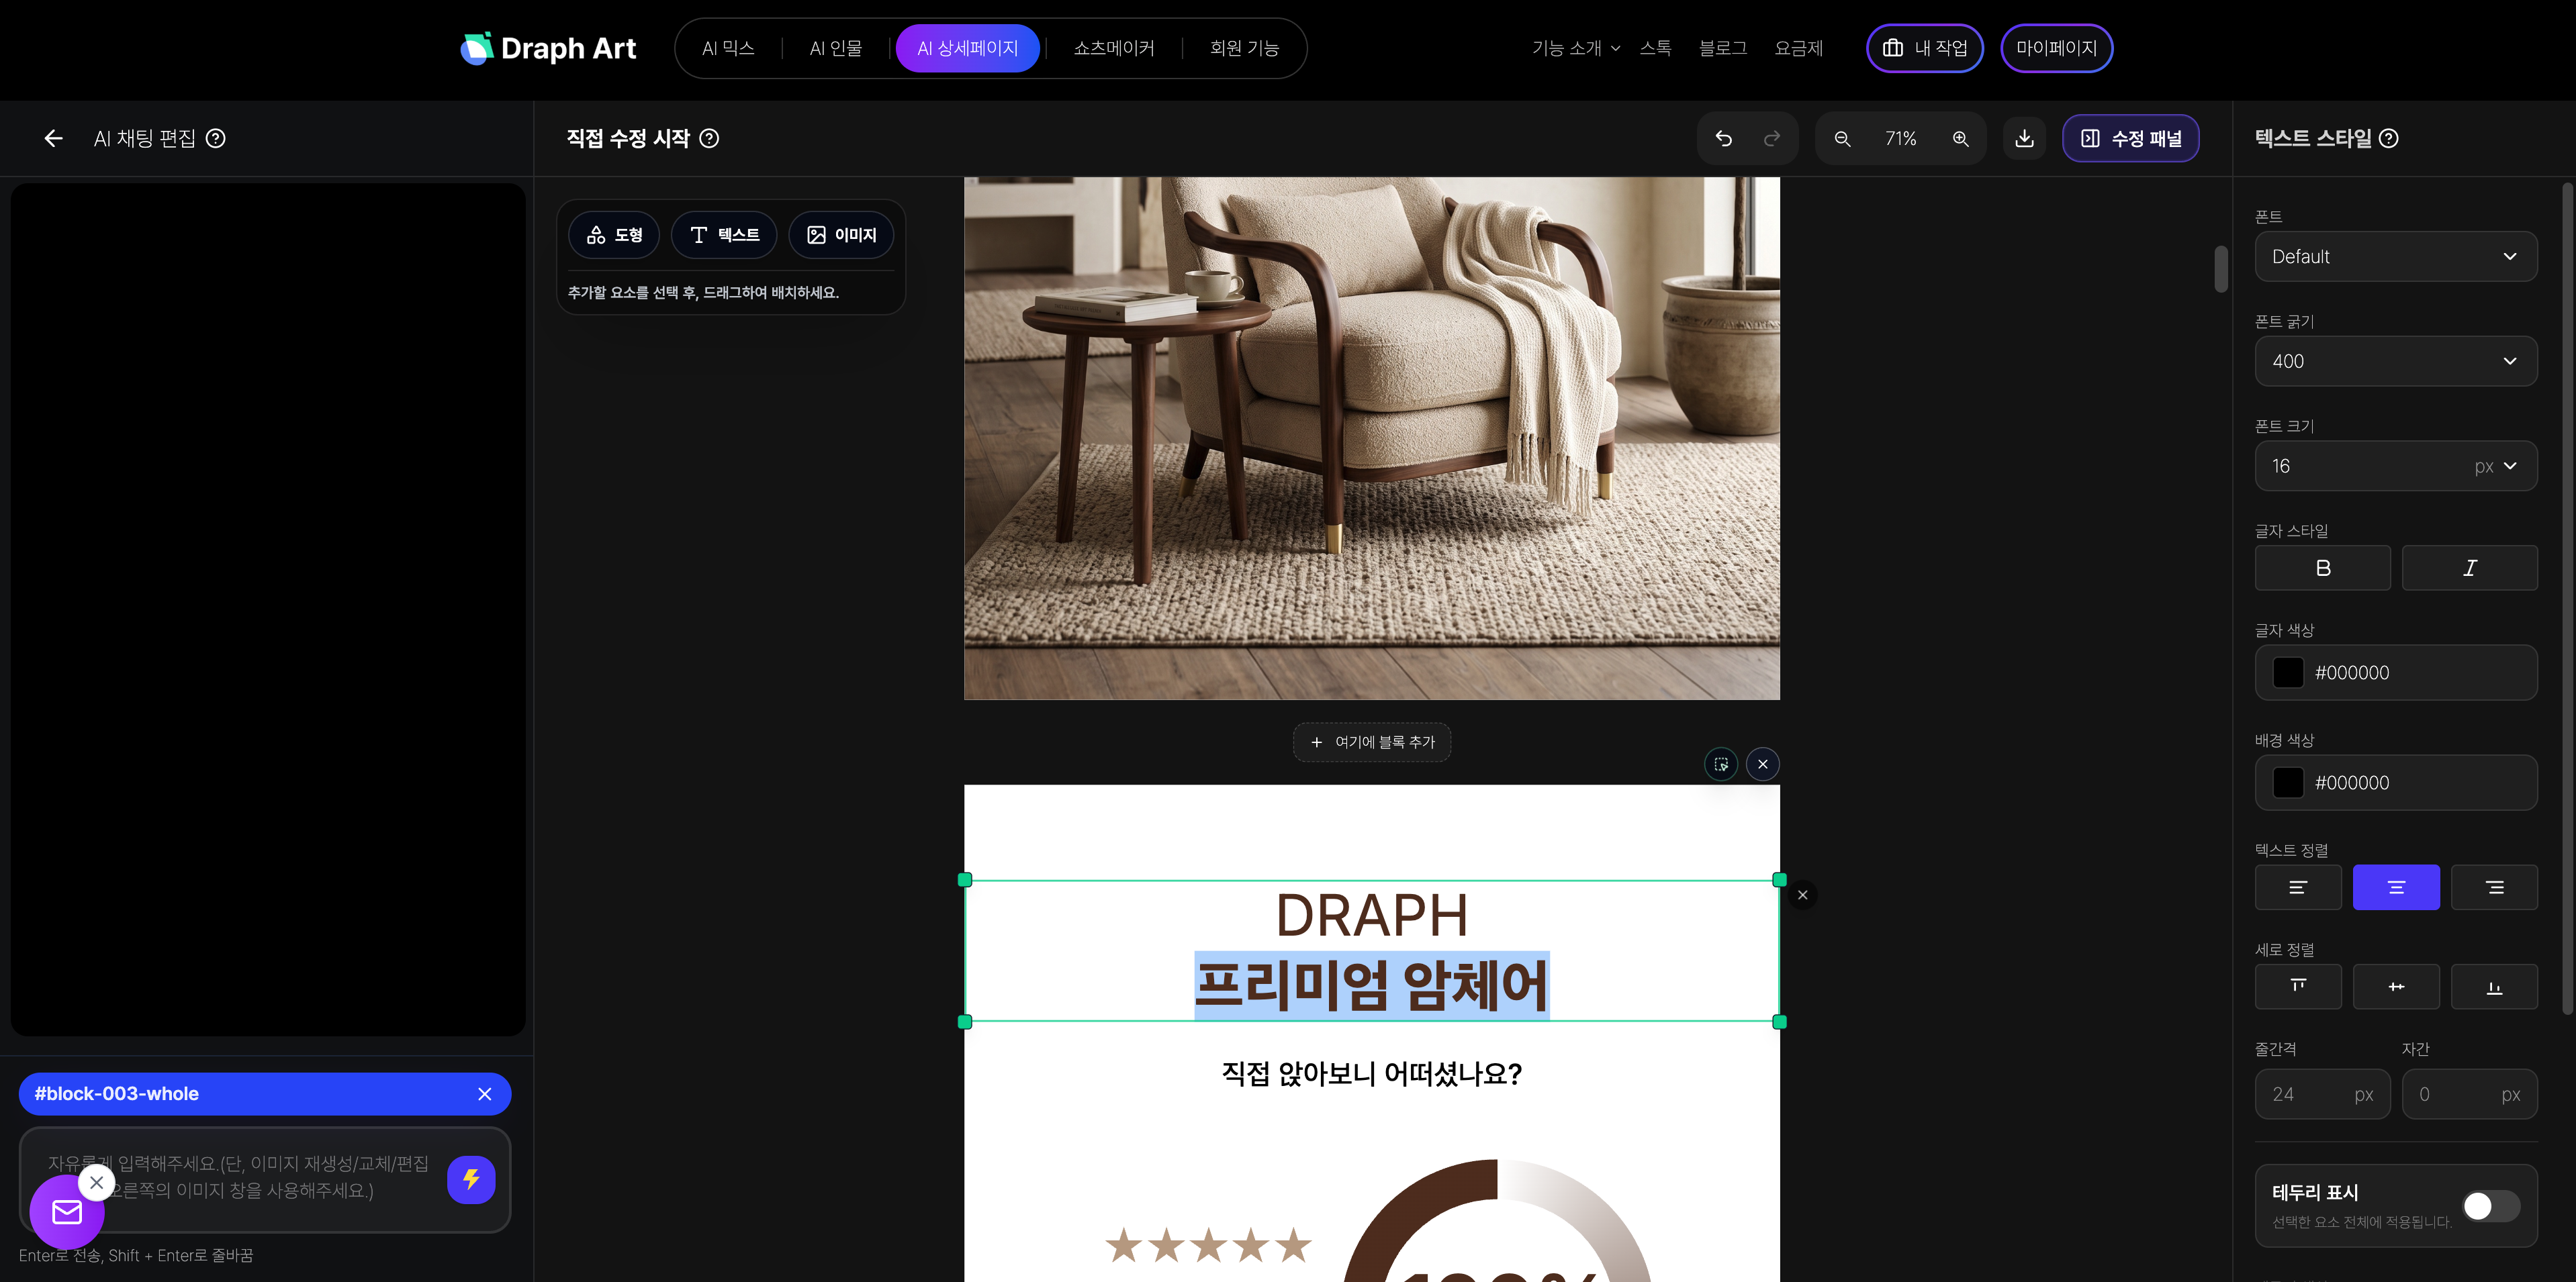Open the 스톡 page
Image resolution: width=2576 pixels, height=1282 pixels.
(1655, 48)
